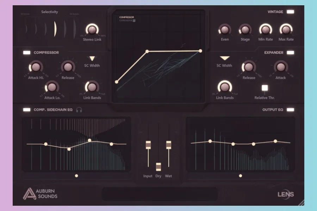Click the Lens logo icon
Image resolution: width=317 pixels, height=211 pixels.
coord(286,194)
